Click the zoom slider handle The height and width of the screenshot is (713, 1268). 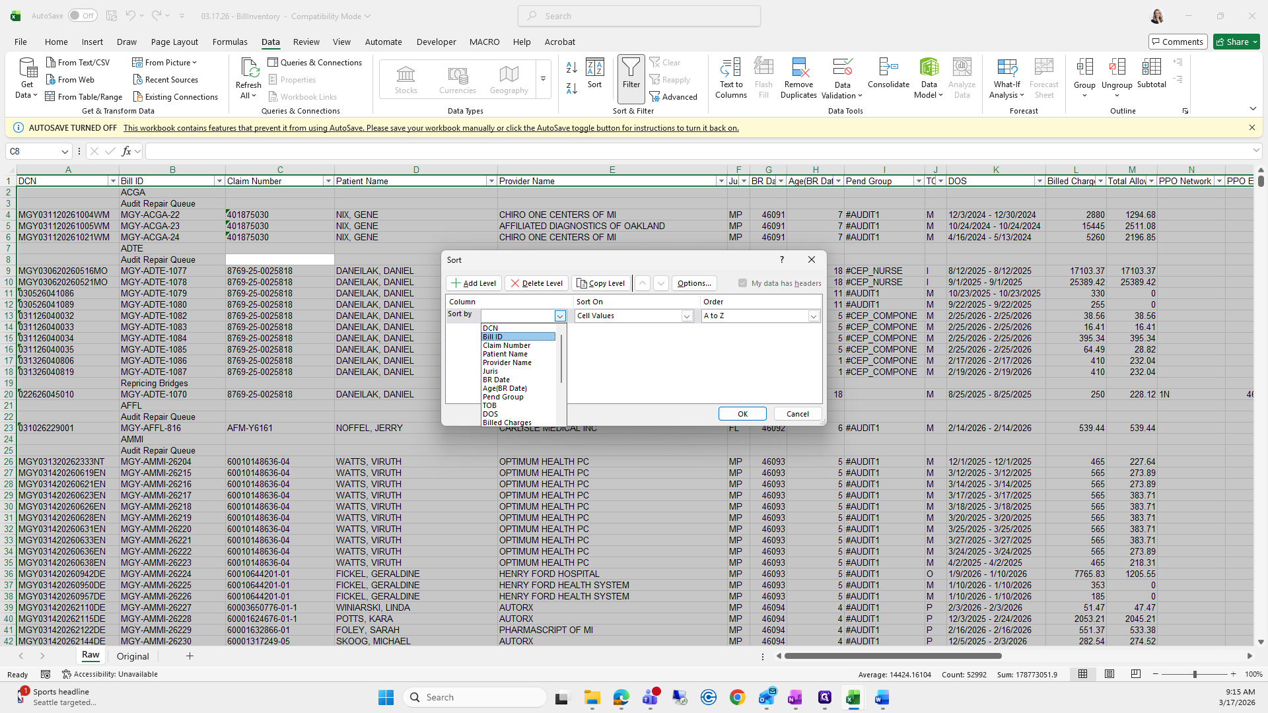(x=1194, y=674)
